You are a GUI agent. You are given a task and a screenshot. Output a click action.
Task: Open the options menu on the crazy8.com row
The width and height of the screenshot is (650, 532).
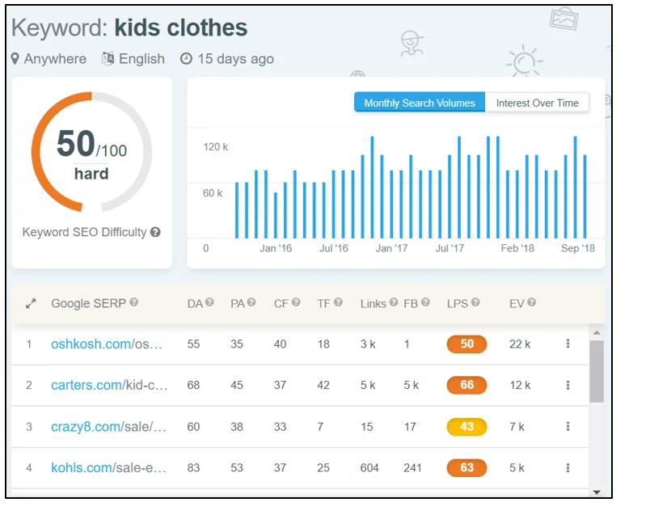[x=567, y=427]
